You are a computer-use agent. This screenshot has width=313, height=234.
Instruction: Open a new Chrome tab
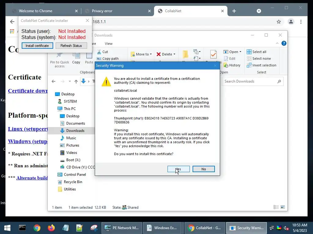(x=234, y=11)
